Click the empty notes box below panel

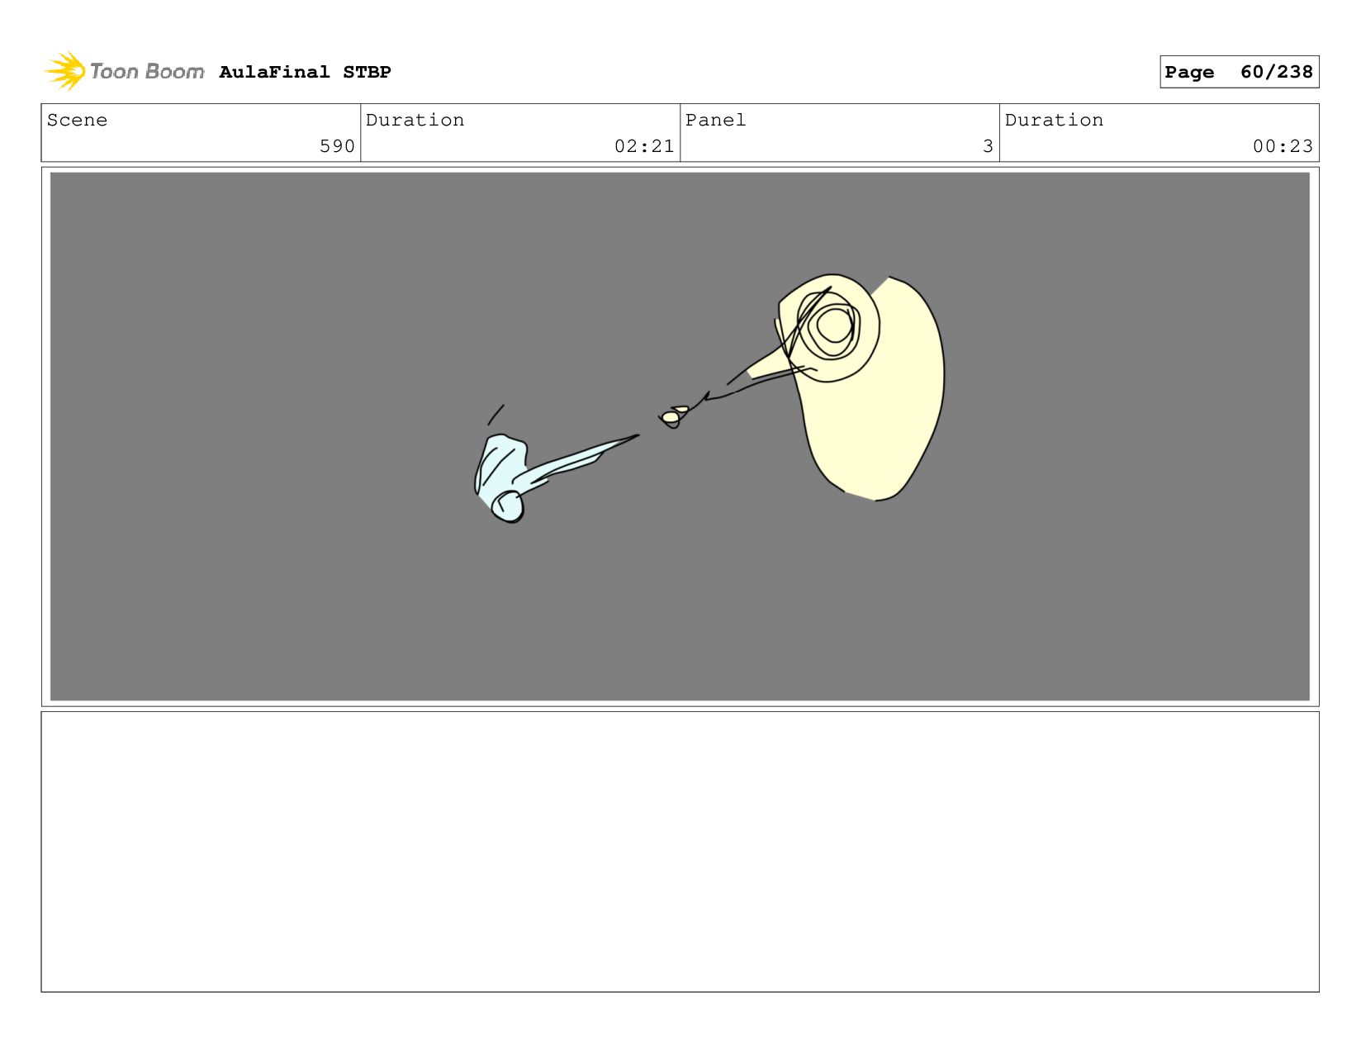680,852
